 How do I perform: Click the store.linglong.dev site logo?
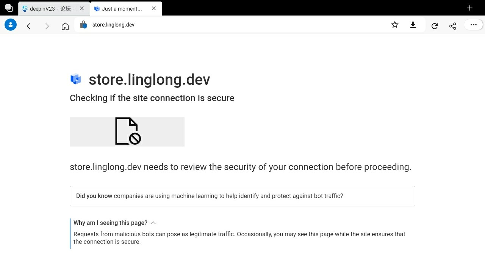(x=76, y=79)
